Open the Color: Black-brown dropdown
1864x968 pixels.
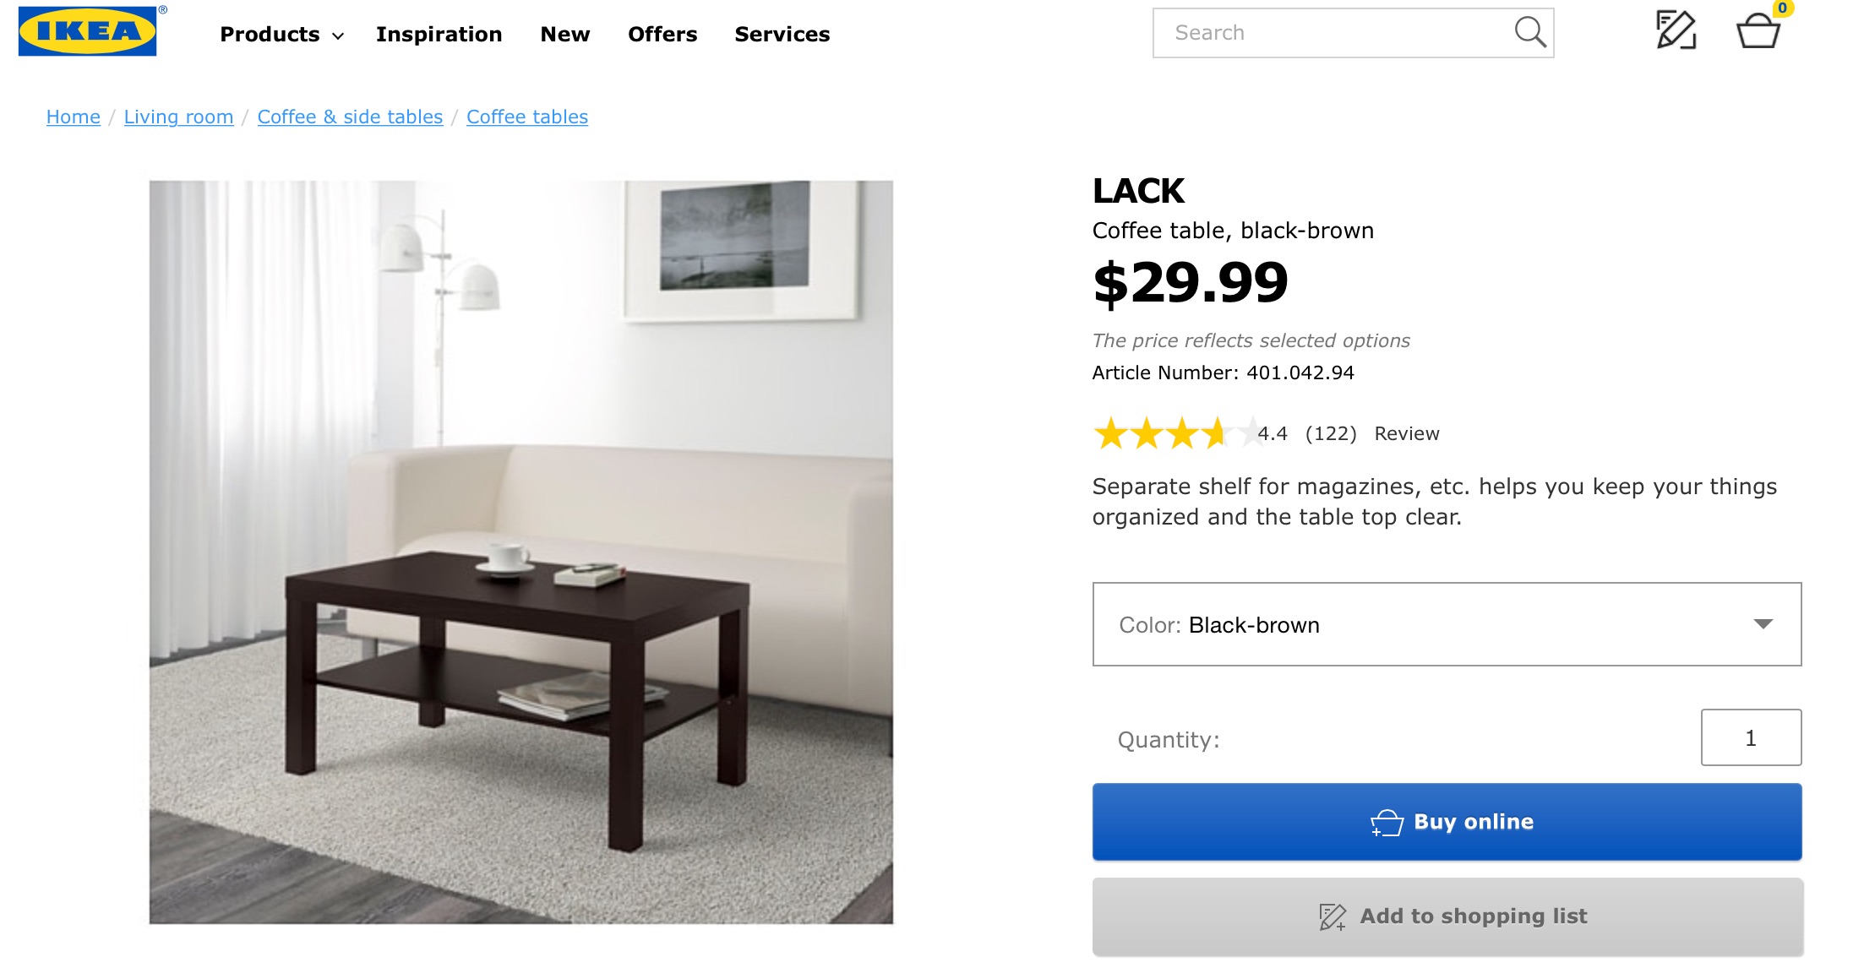pos(1447,624)
